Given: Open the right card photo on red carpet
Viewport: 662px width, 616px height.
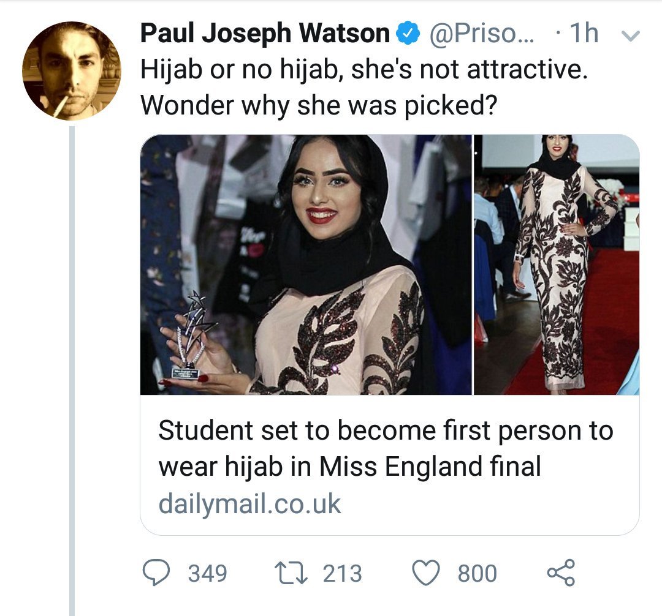Looking at the screenshot, I should 557,265.
